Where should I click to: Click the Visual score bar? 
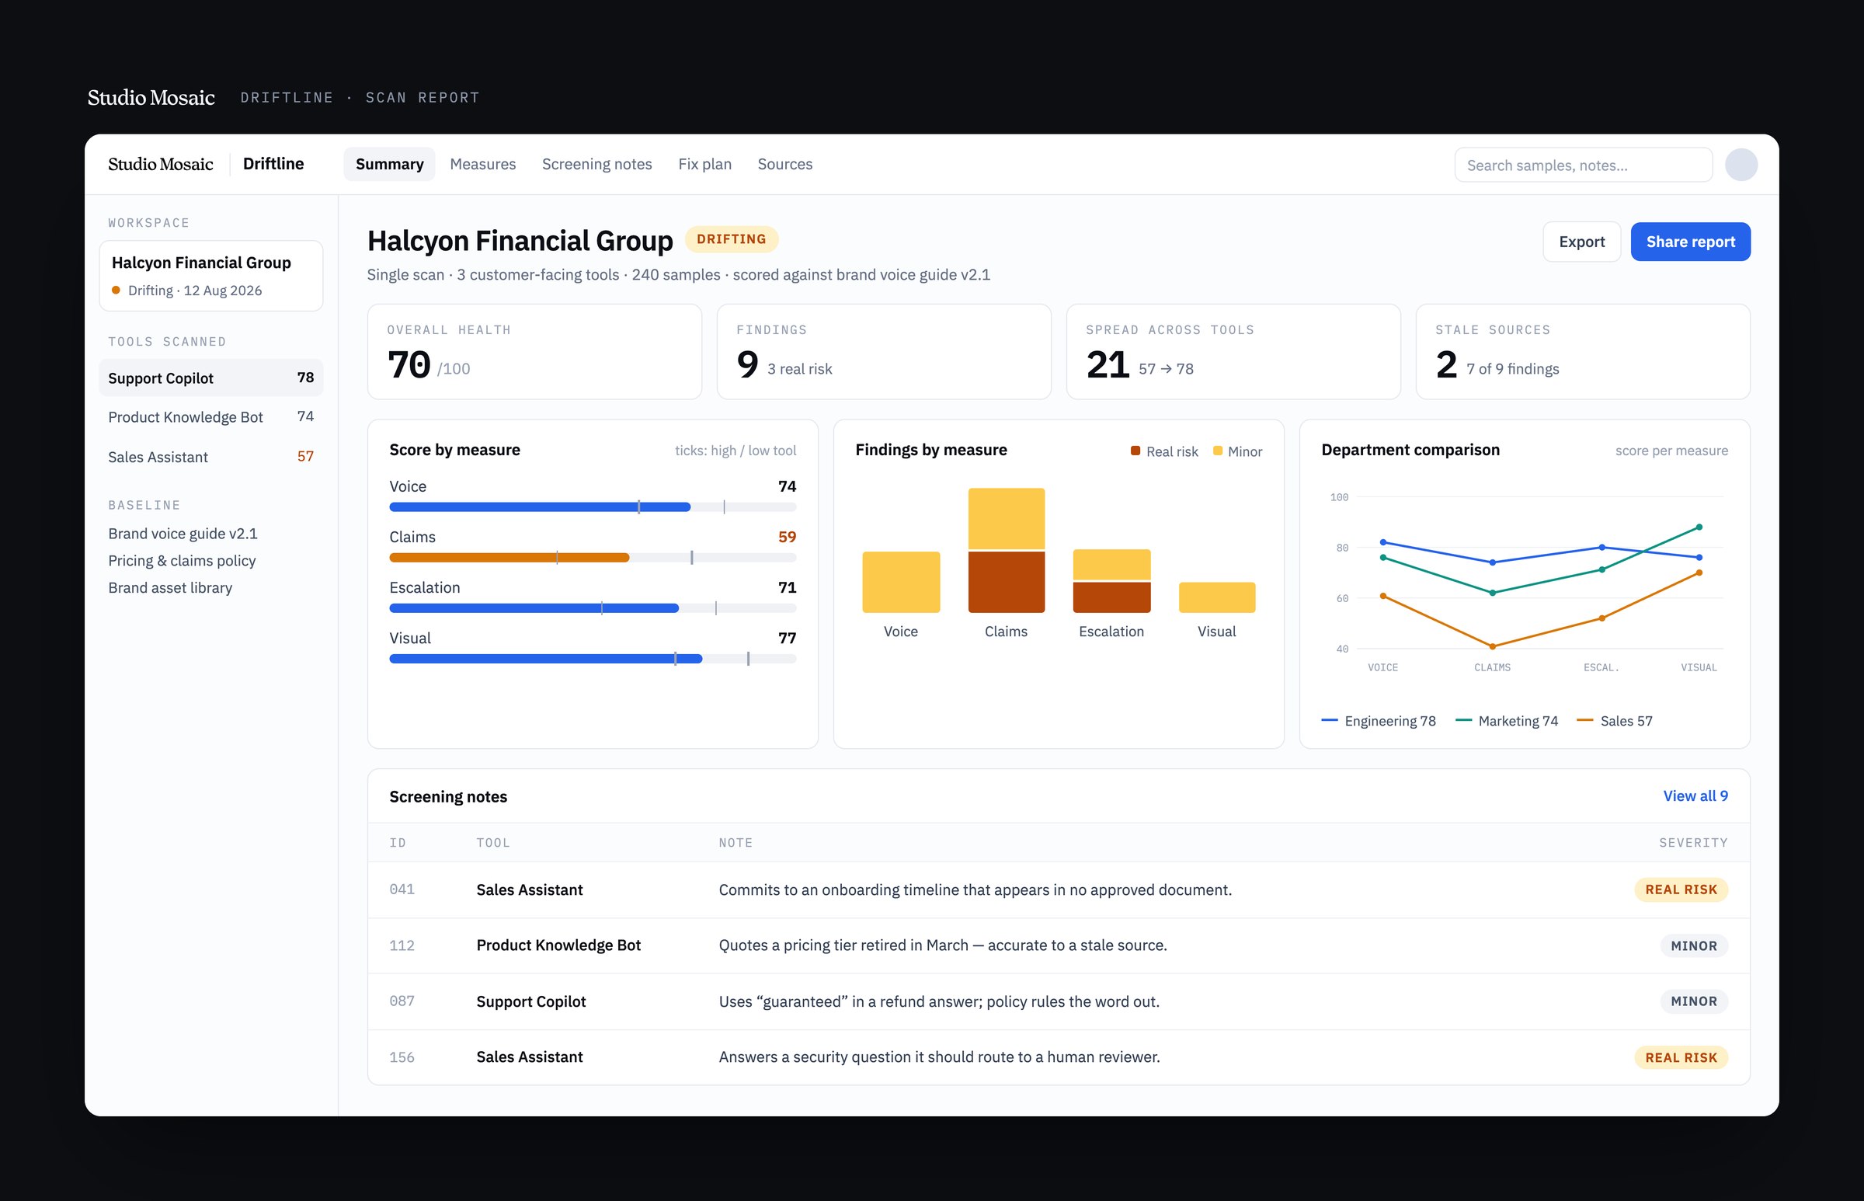[x=593, y=659]
